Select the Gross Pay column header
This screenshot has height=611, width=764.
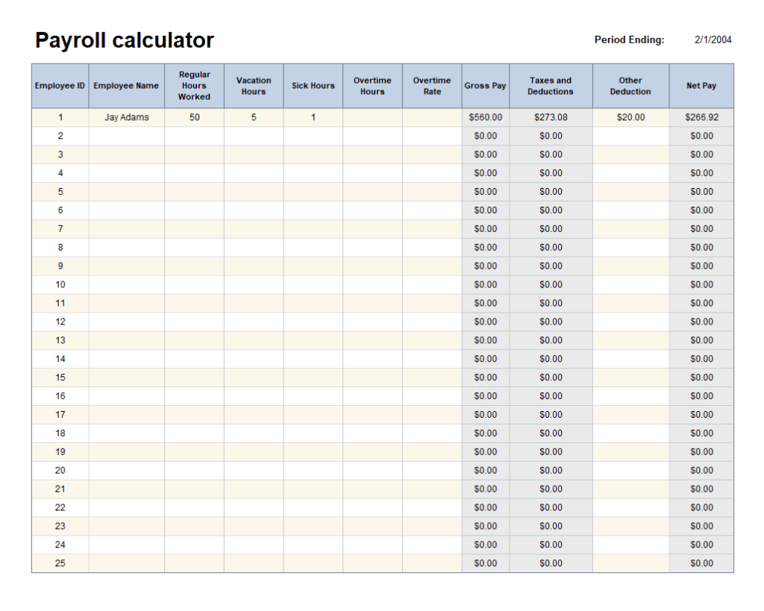pyautogui.click(x=485, y=86)
